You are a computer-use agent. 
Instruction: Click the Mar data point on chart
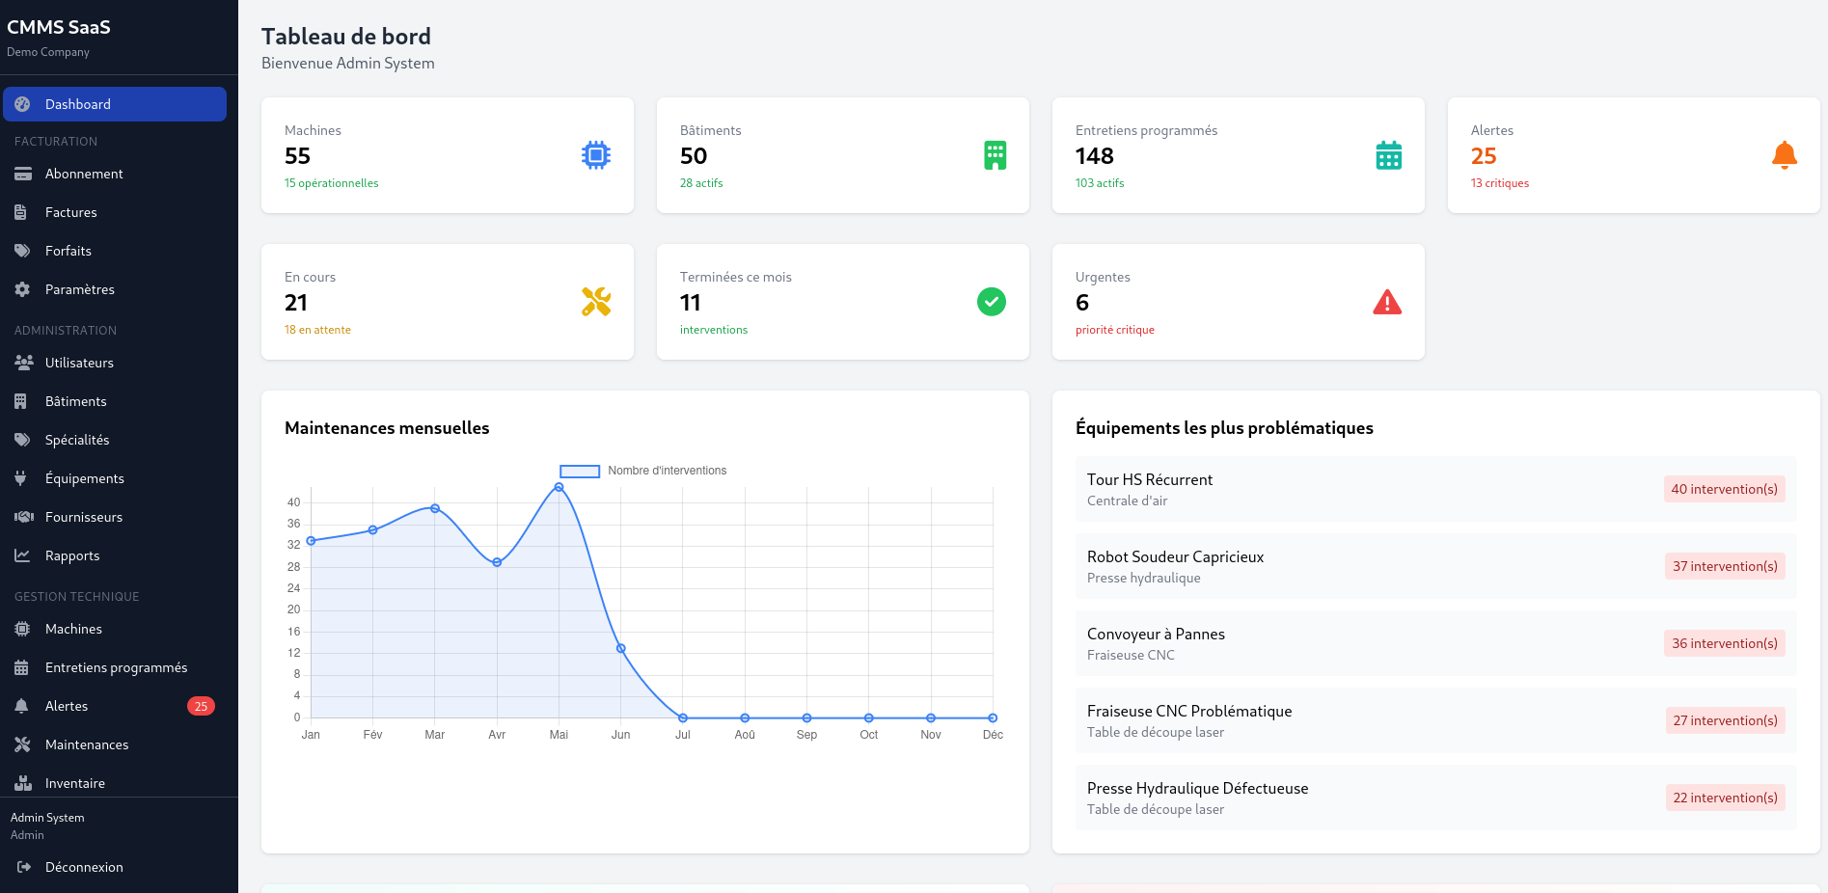pos(435,508)
